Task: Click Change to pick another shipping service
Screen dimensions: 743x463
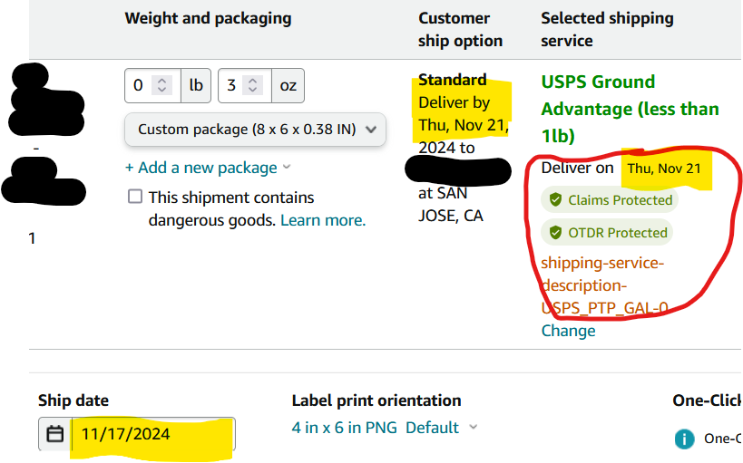Action: coord(568,331)
